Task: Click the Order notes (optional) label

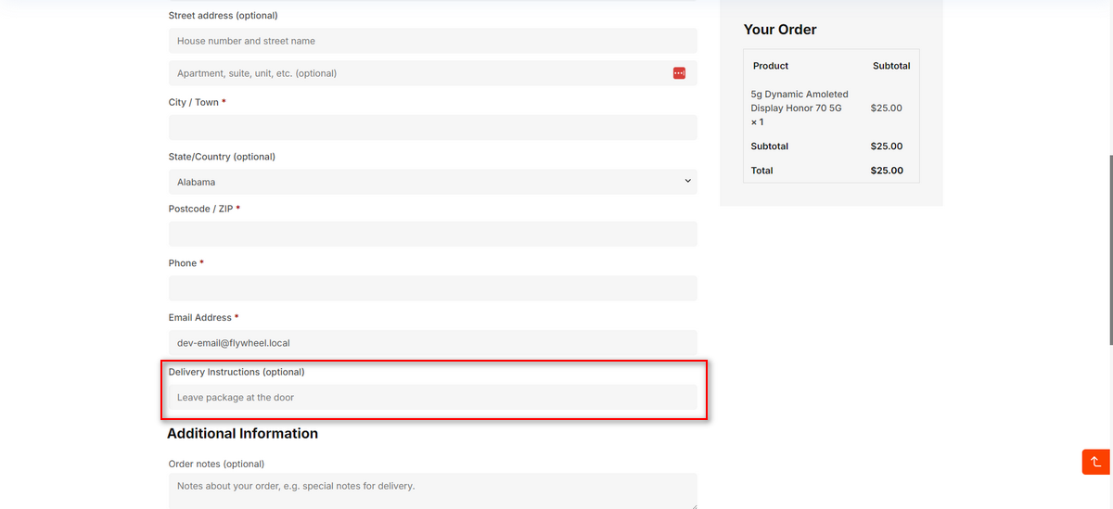Action: (216, 464)
